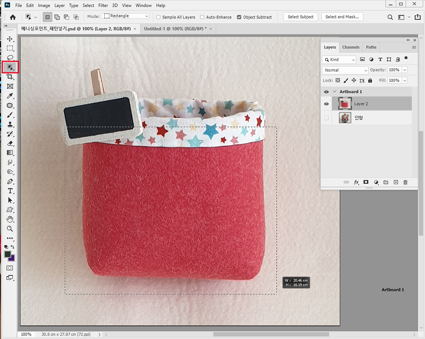Choose Subtract from Selection mode icon

point(66,17)
